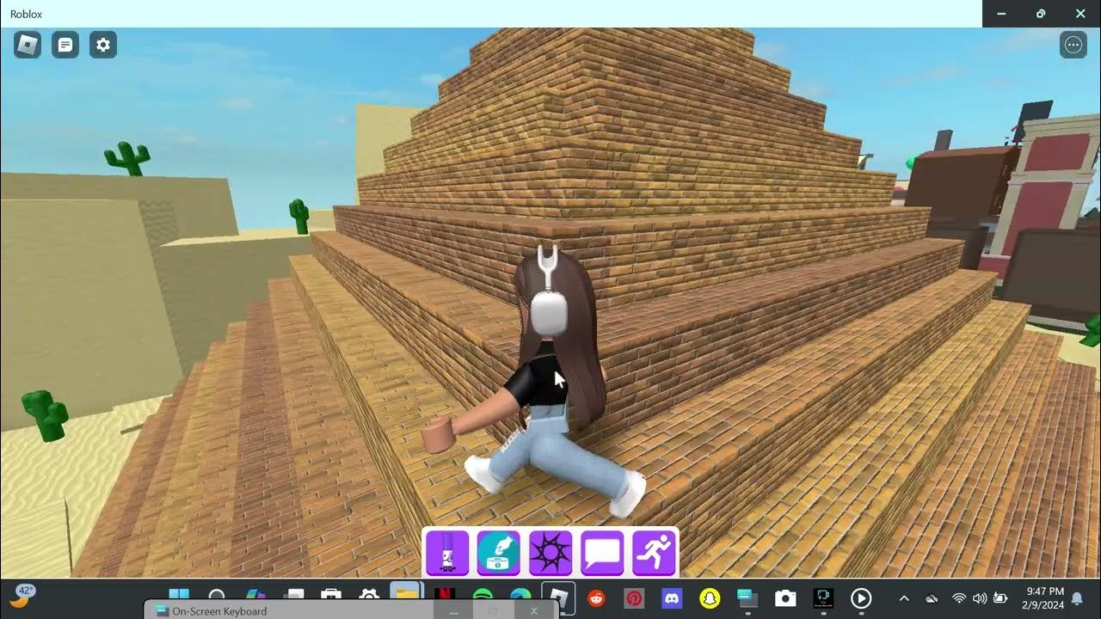Open Wi-Fi network settings
The height and width of the screenshot is (619, 1101).
[x=959, y=598]
